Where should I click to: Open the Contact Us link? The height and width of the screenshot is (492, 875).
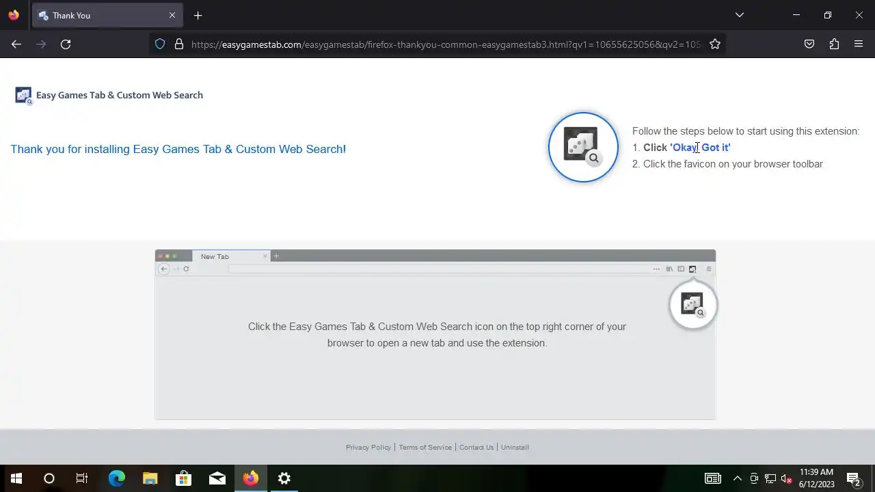pyautogui.click(x=476, y=448)
